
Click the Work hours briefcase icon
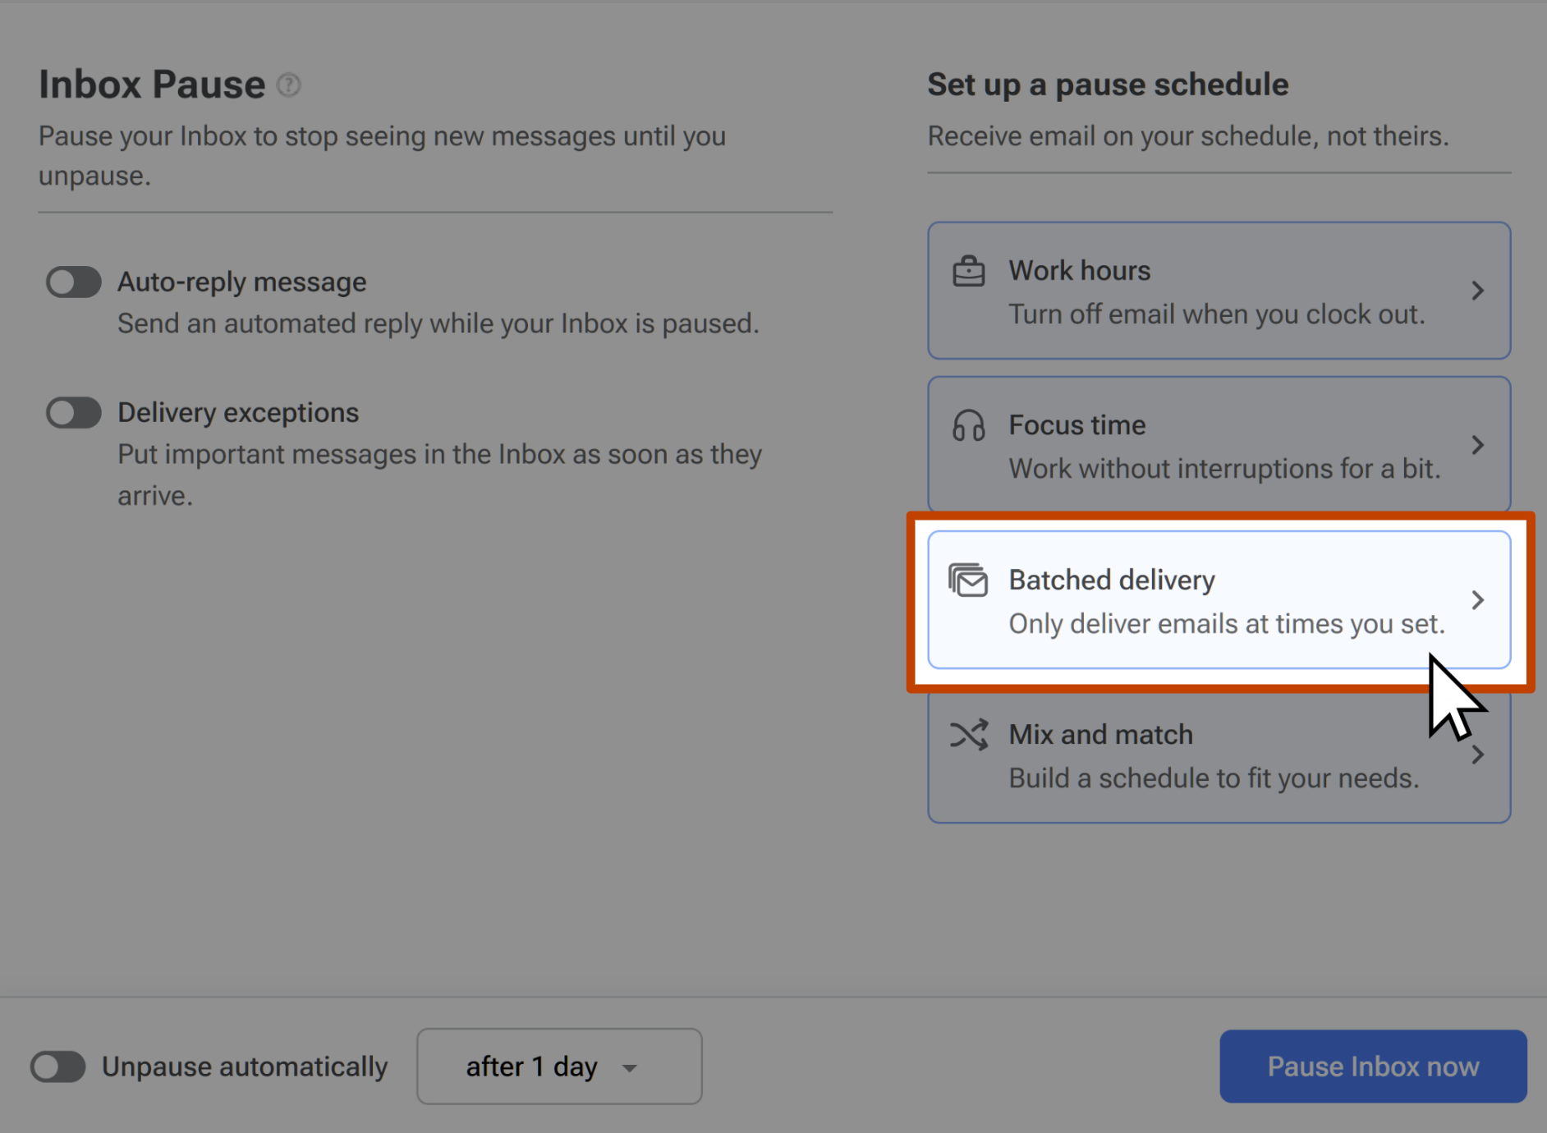(968, 271)
